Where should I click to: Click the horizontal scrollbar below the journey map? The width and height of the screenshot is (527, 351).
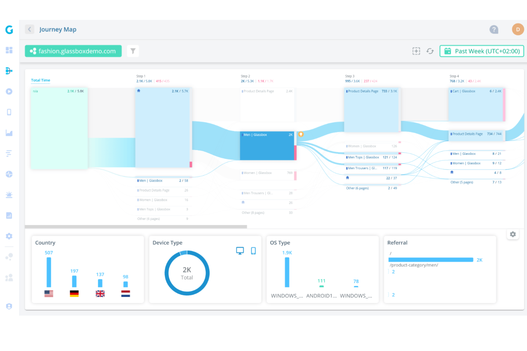click(136, 227)
